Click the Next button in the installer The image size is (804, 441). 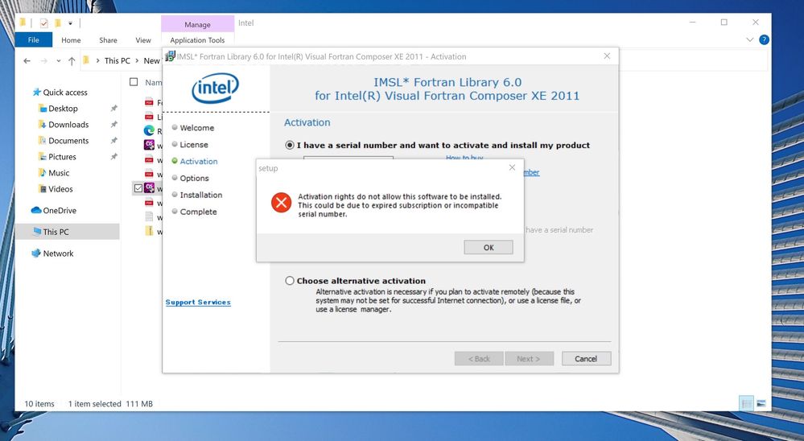tap(529, 358)
